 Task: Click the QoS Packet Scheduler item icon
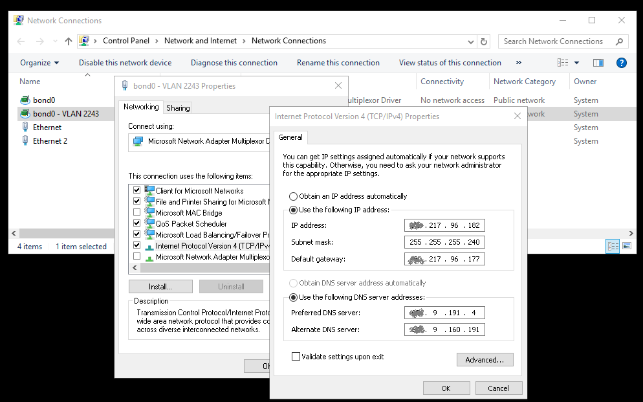click(149, 223)
